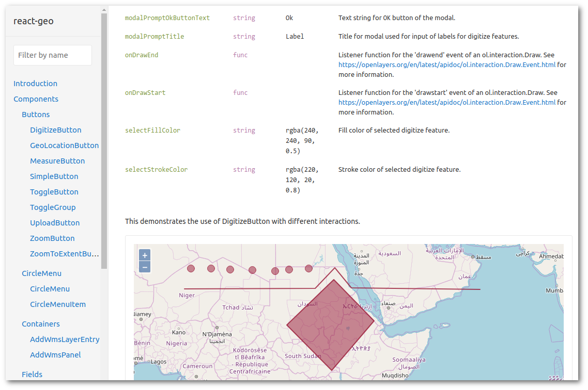Open the Introduction section link
Screen dimensions: 588x390
[35, 84]
